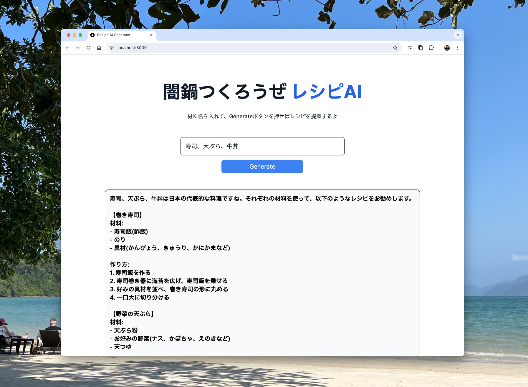
Task: Open the Chrome extensions puzzle icon
Action: 431,47
